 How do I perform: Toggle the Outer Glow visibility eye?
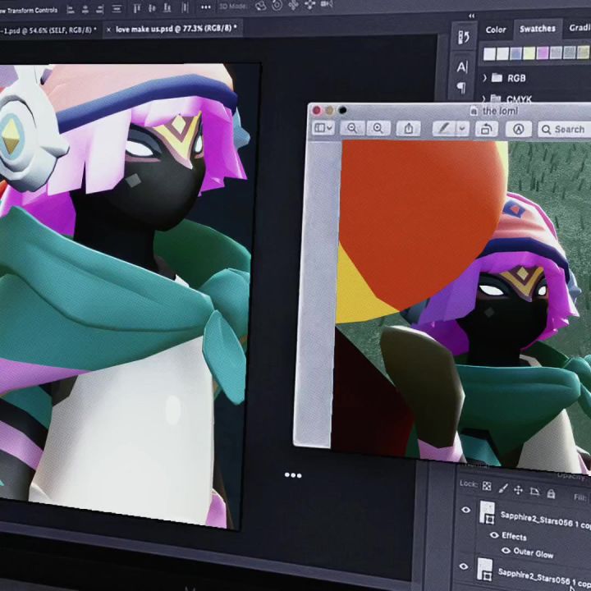(x=506, y=551)
